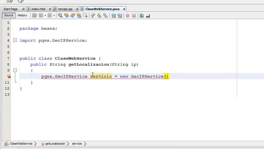Click the Find Selection magnifier icon
This screenshot has height=149, width=264.
[60, 16]
